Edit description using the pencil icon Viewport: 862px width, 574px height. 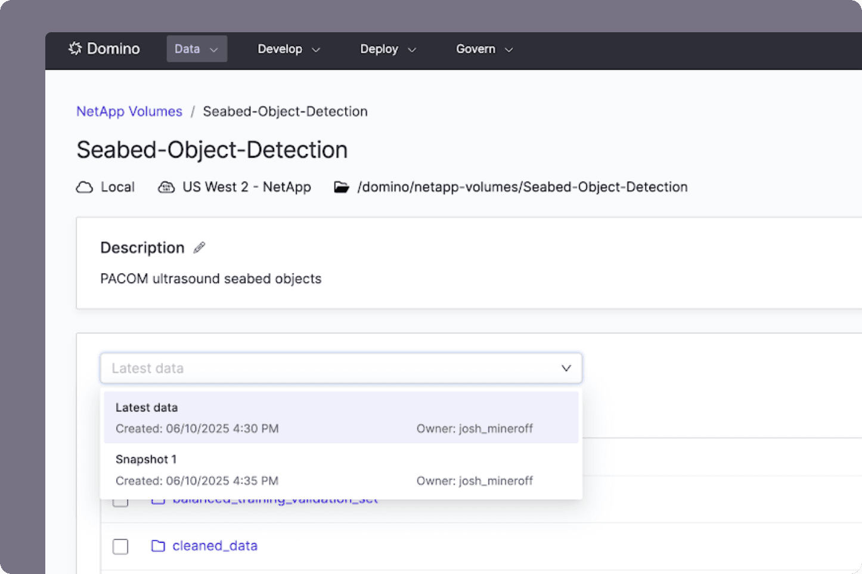click(200, 248)
